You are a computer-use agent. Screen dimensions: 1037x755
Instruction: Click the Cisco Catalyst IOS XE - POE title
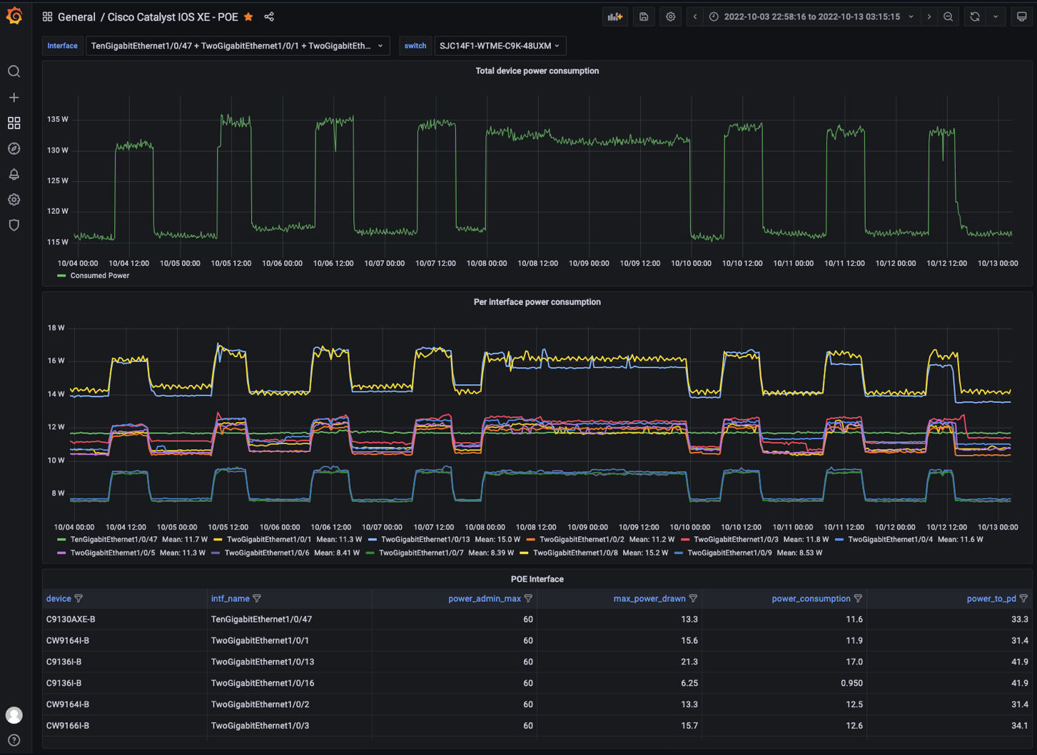pyautogui.click(x=173, y=16)
